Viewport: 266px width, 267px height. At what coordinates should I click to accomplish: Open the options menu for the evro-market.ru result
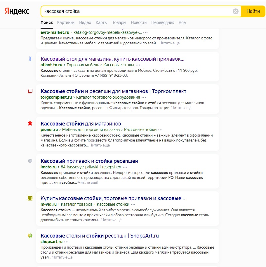145,32
